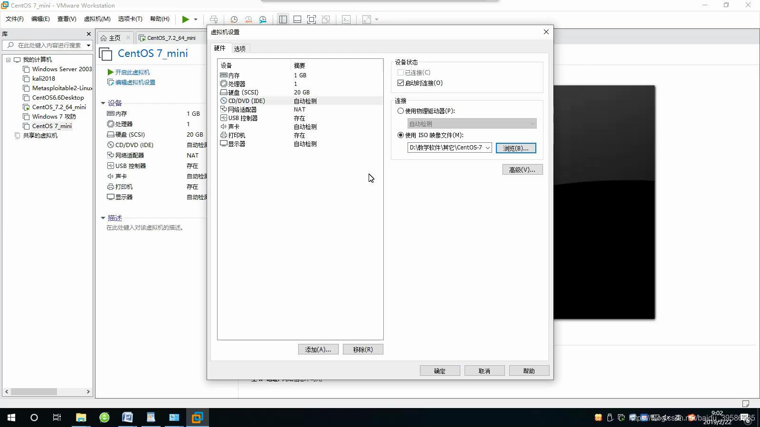Select 共享的虚拟机 in library tree
The width and height of the screenshot is (760, 427).
point(36,136)
